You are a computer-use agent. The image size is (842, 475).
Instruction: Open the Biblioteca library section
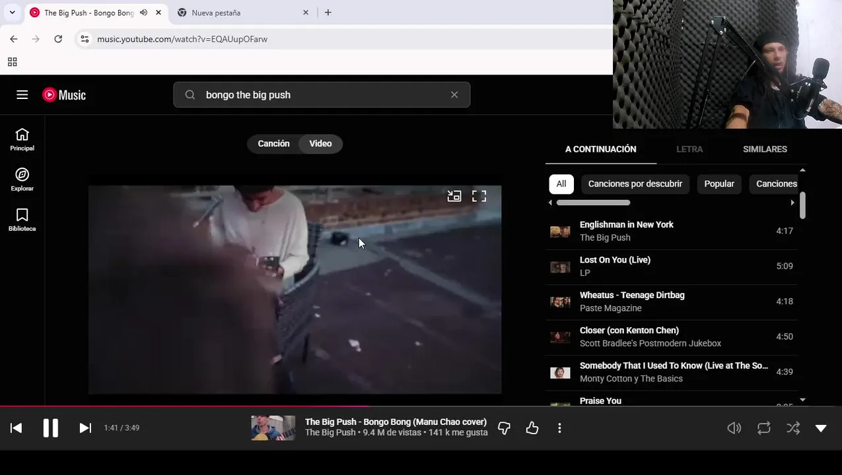click(x=22, y=220)
